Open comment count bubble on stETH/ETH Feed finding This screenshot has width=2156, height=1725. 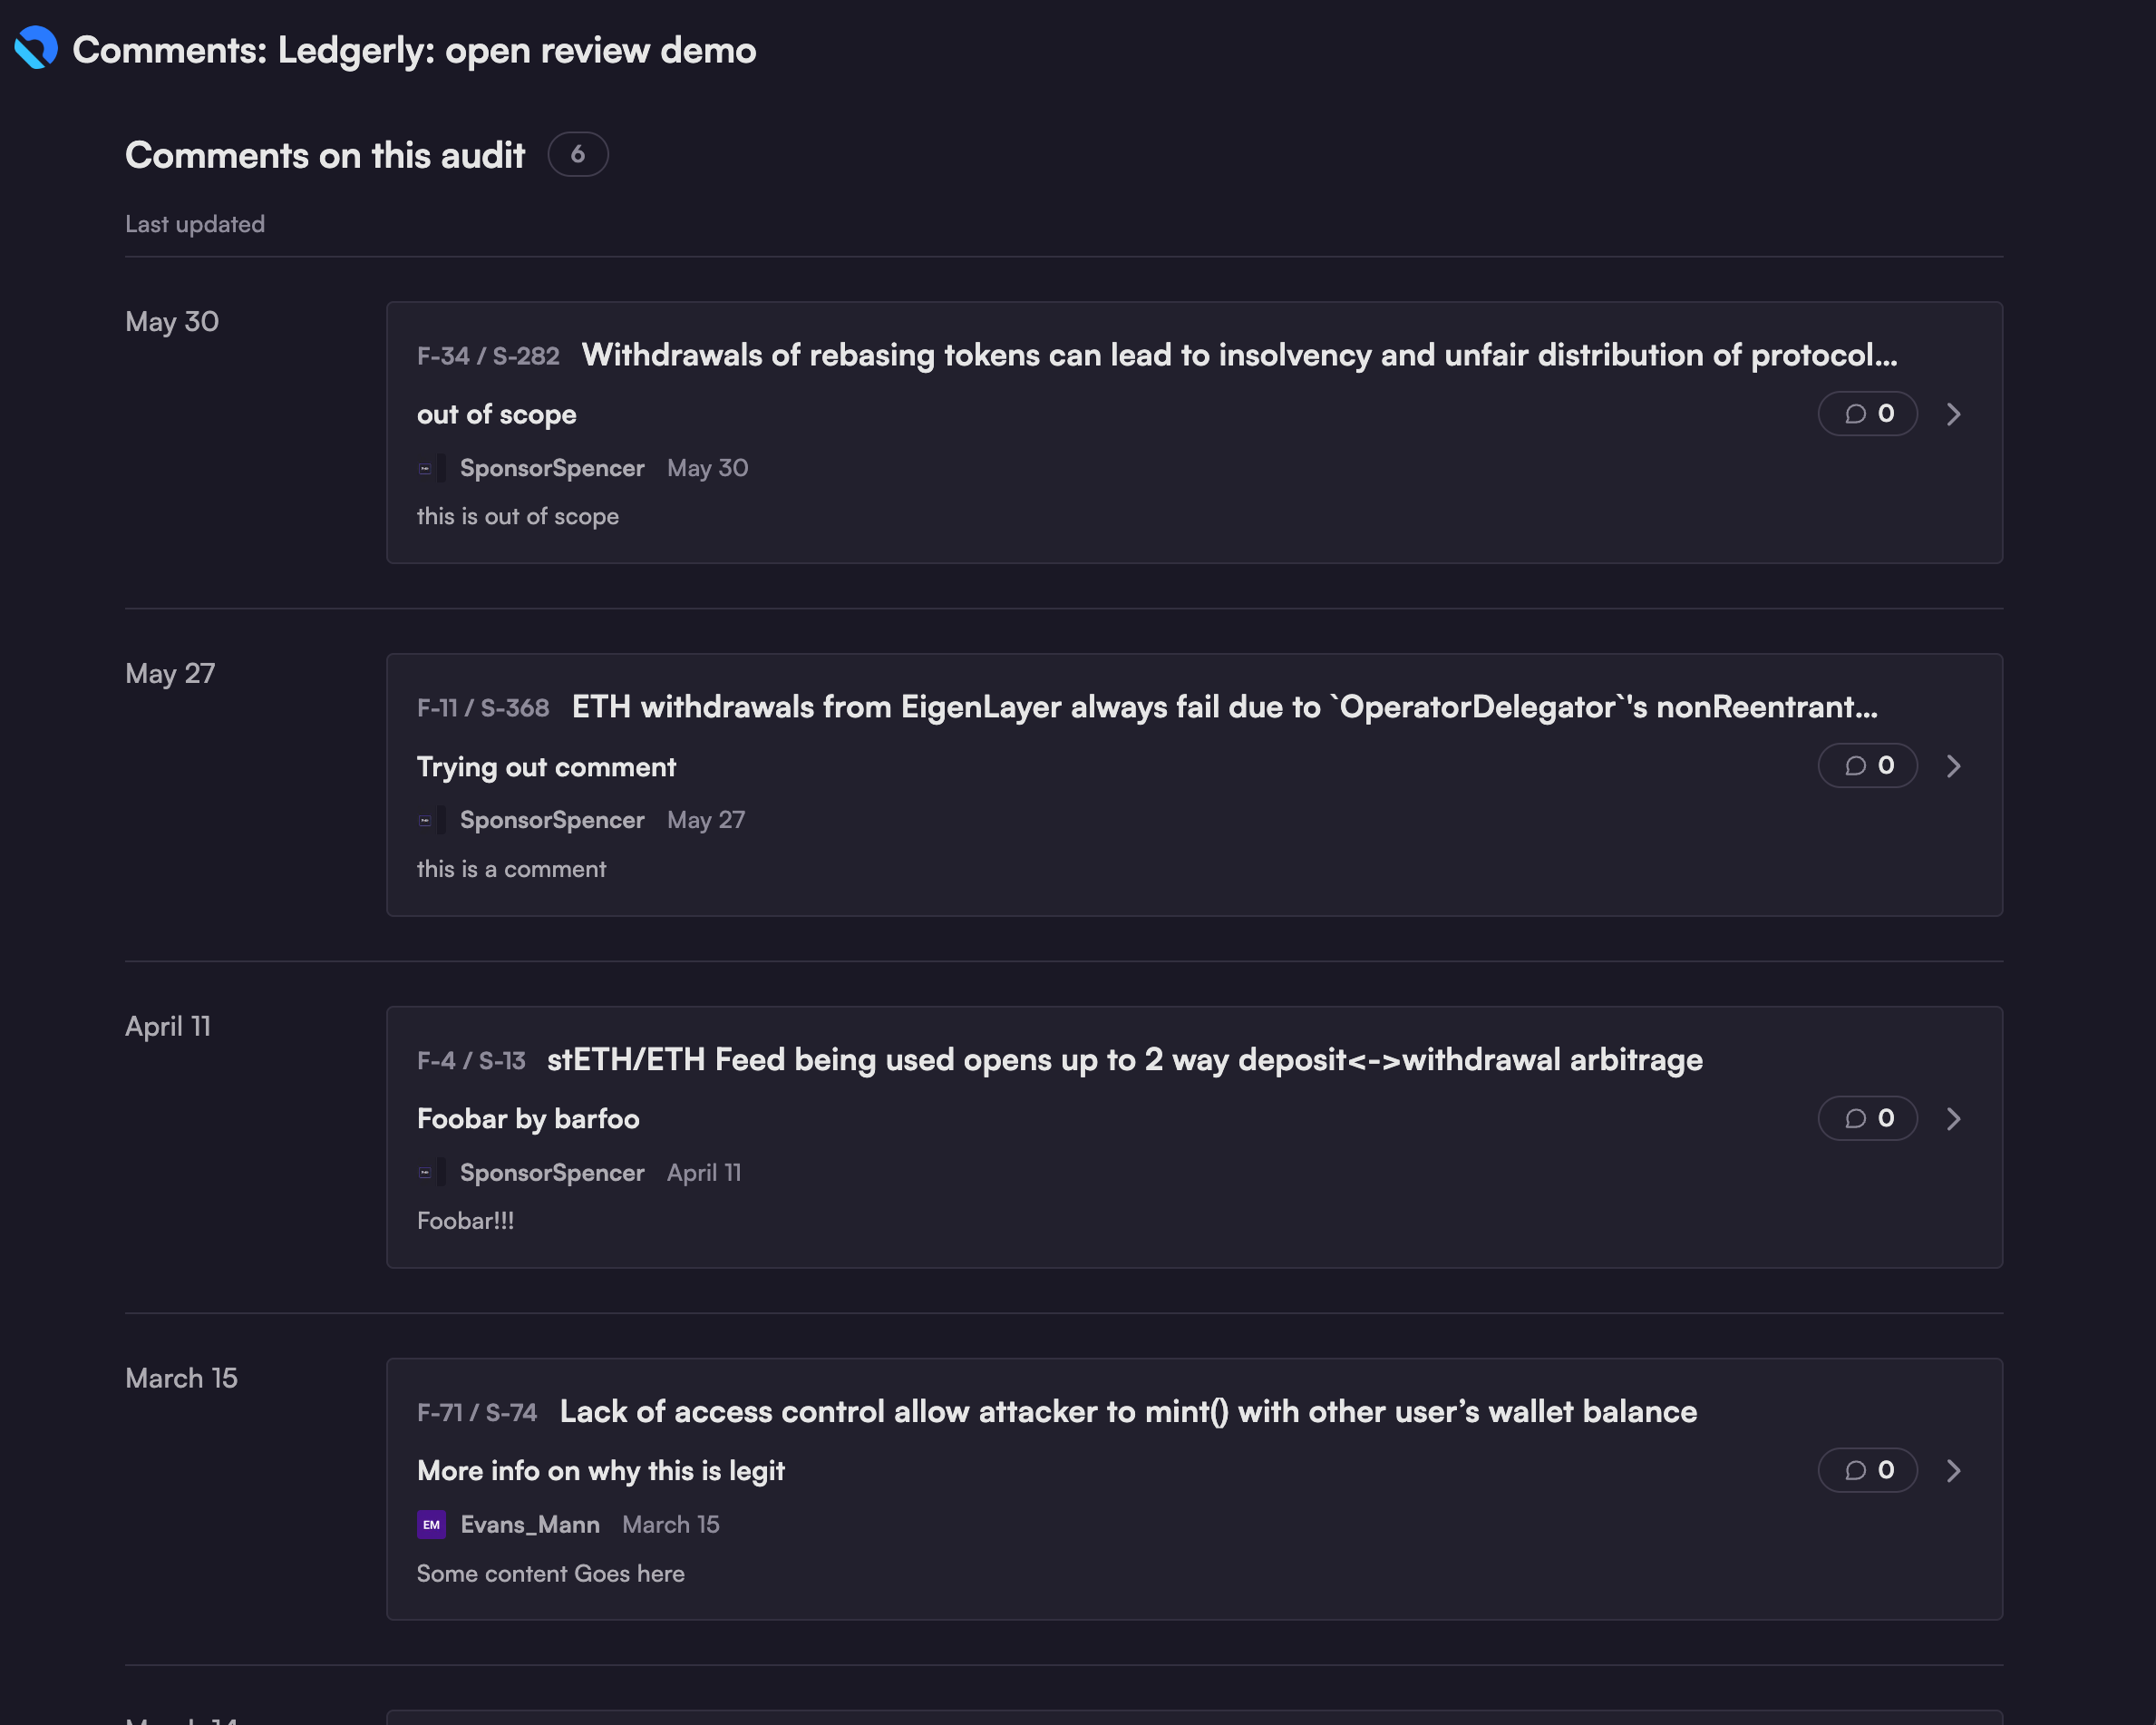coord(1867,1117)
